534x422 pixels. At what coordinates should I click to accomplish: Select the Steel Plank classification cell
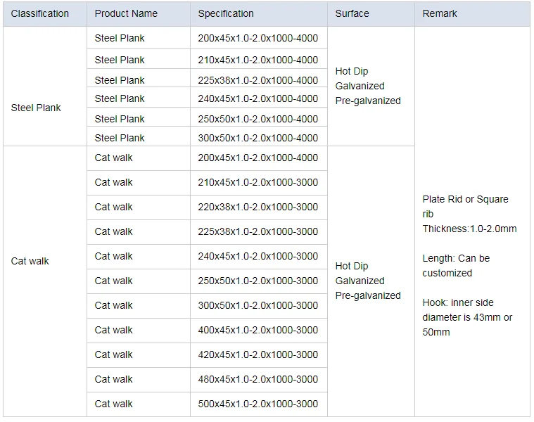pyautogui.click(x=36, y=108)
